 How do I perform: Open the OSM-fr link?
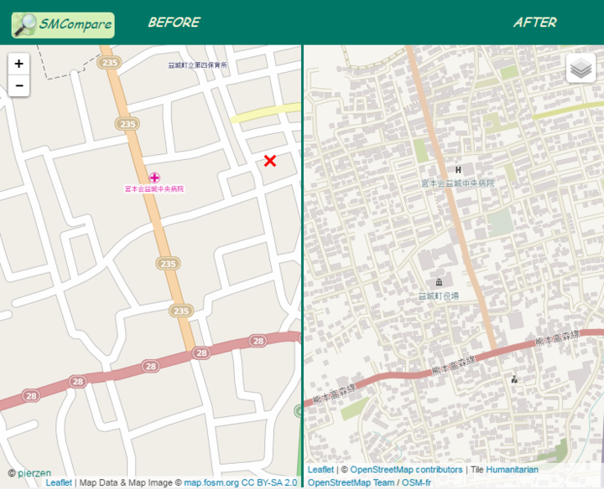click(x=416, y=483)
